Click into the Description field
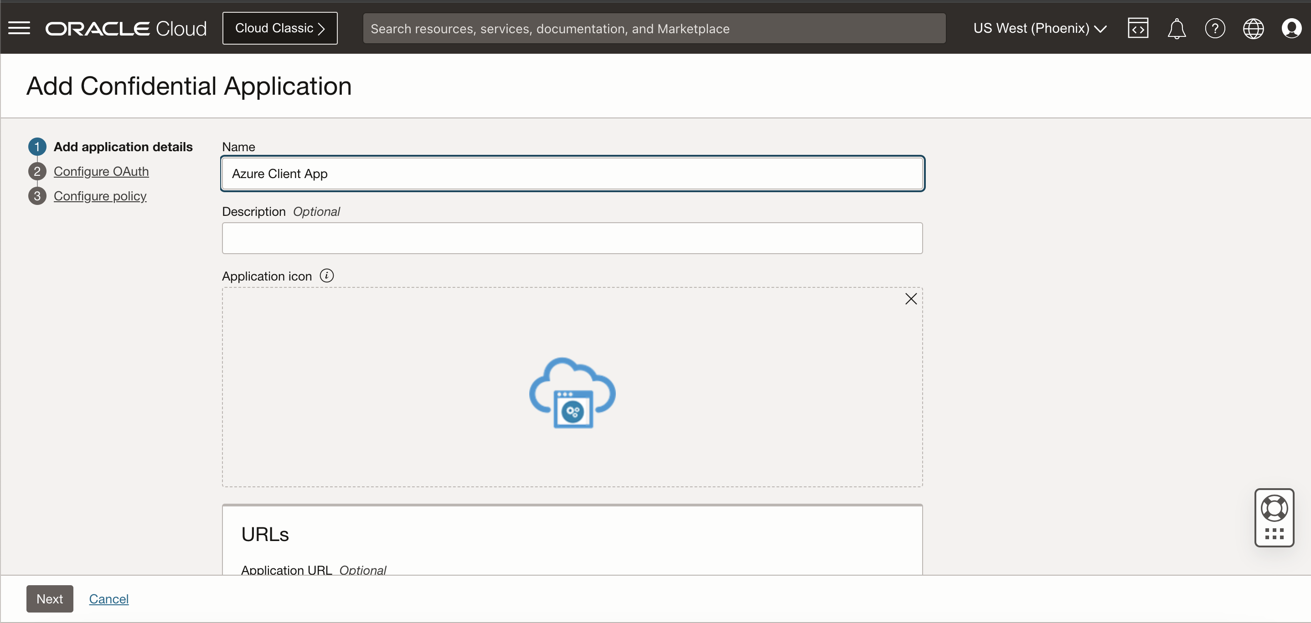The height and width of the screenshot is (623, 1311). pyautogui.click(x=572, y=238)
